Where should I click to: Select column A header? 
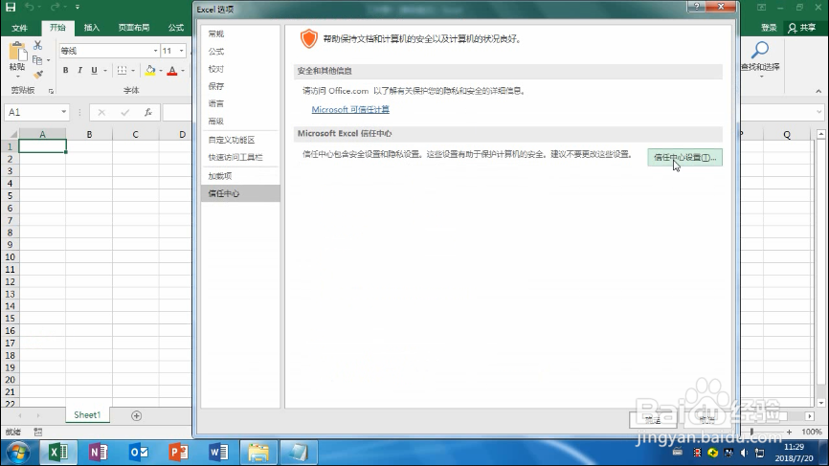point(42,134)
